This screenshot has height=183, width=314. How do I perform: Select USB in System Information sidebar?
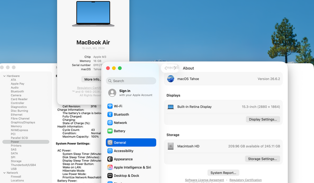(x=14, y=169)
